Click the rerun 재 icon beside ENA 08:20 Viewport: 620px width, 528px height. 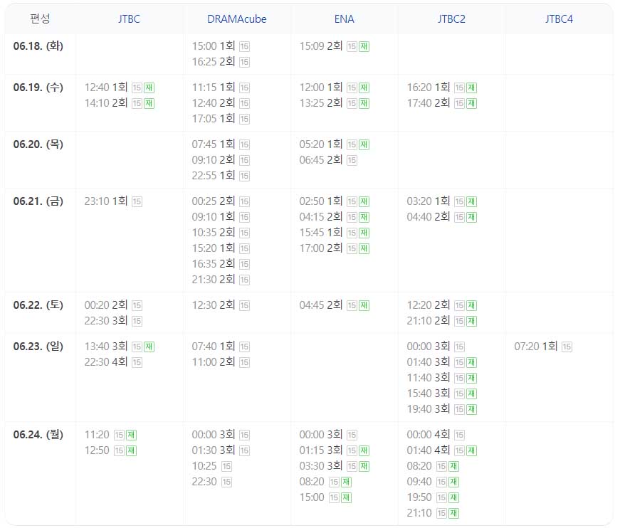(347, 482)
